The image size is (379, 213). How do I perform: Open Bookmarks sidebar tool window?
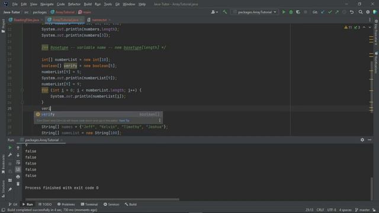coord(3,164)
